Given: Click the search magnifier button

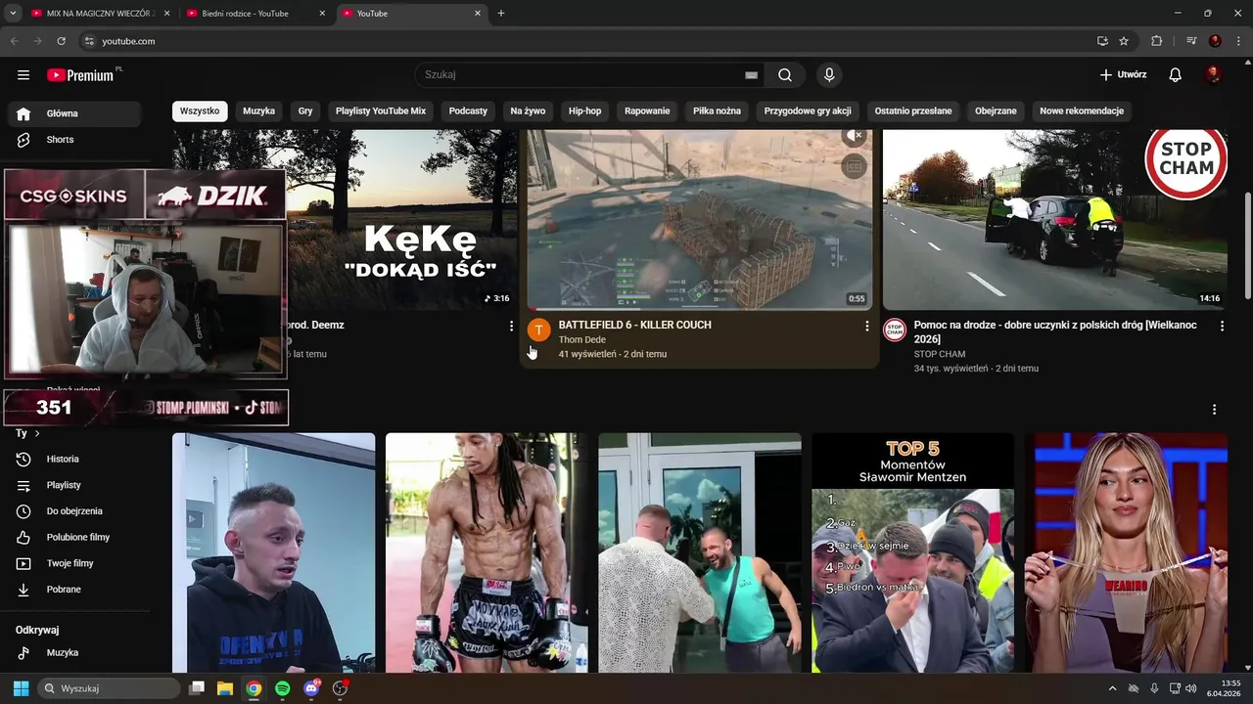Looking at the screenshot, I should pyautogui.click(x=785, y=75).
